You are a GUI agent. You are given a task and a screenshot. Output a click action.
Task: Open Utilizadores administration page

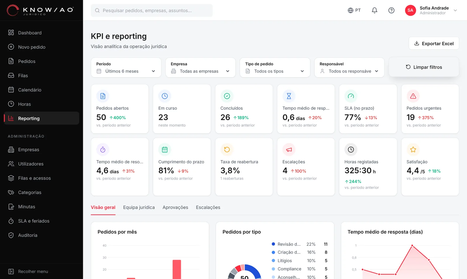click(x=41, y=164)
